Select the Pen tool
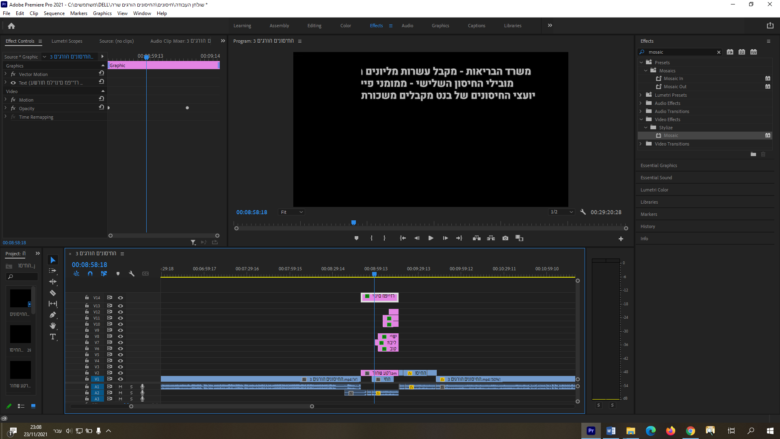 click(53, 315)
